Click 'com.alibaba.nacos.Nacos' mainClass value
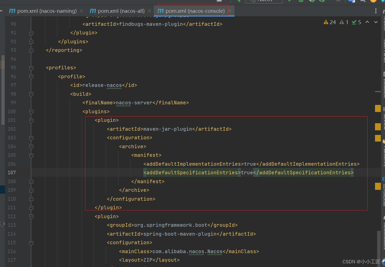This screenshot has height=267, width=385. click(x=187, y=251)
